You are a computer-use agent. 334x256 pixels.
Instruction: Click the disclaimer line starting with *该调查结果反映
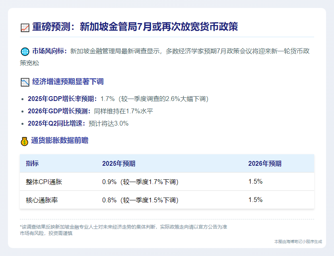(124, 227)
